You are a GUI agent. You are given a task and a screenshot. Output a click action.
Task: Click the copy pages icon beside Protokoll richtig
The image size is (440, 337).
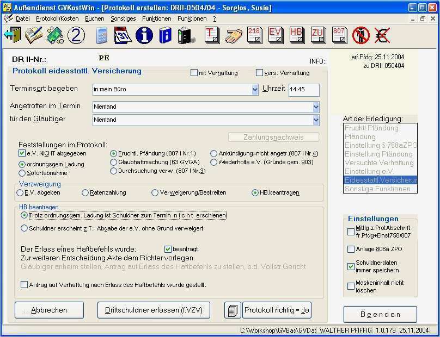233,310
